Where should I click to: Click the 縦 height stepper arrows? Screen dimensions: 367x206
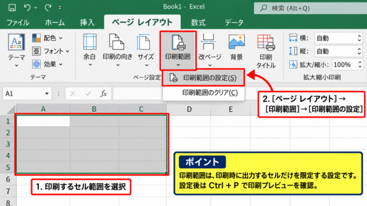tap(360, 51)
